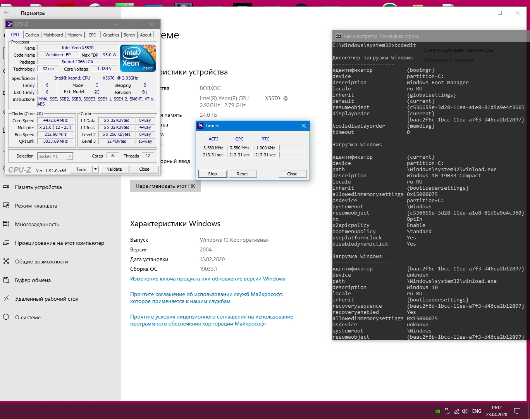This screenshot has height=419, width=530.
Task: Open the Memory tab in CPU-Z
Action: [x=75, y=35]
